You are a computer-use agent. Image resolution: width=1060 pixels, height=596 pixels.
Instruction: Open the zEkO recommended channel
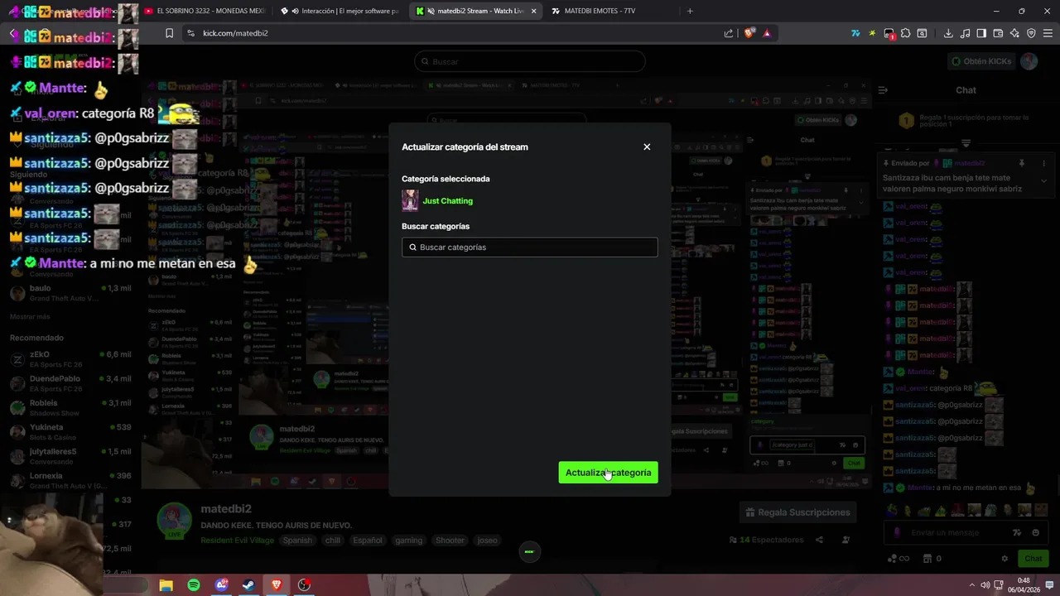click(70, 359)
